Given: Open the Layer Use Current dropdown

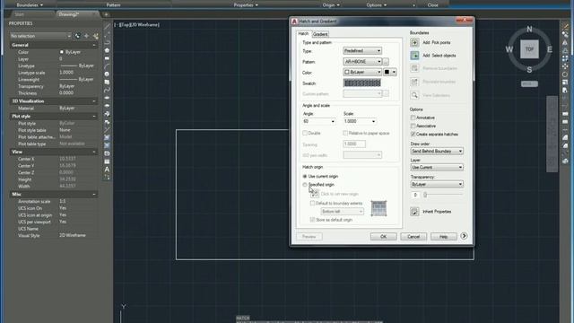Looking at the screenshot, I should [437, 168].
